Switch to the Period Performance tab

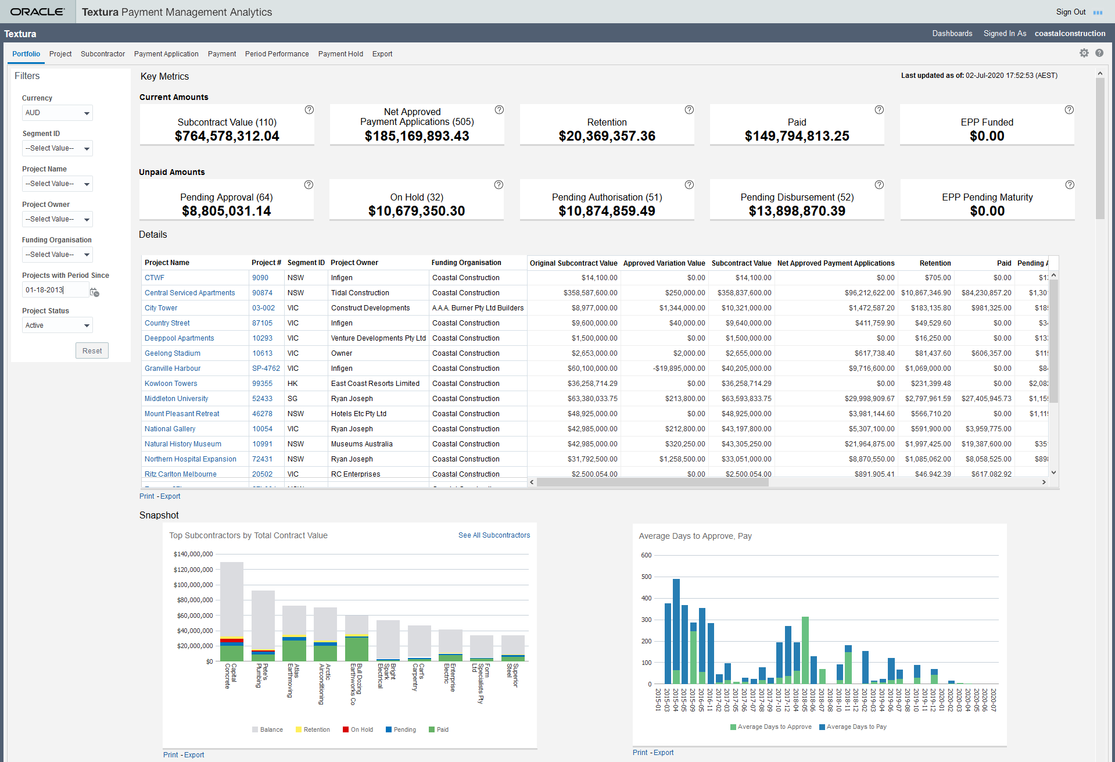pyautogui.click(x=277, y=54)
